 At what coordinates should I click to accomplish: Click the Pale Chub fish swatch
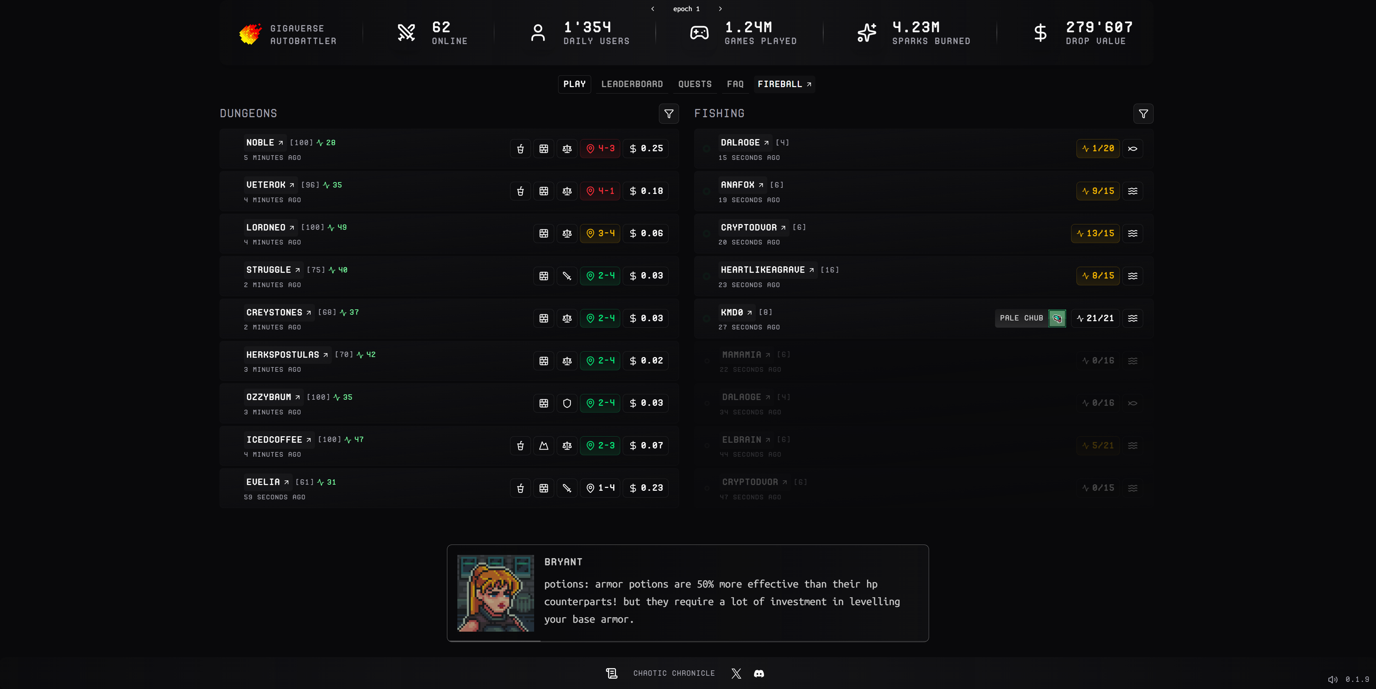click(x=1057, y=319)
